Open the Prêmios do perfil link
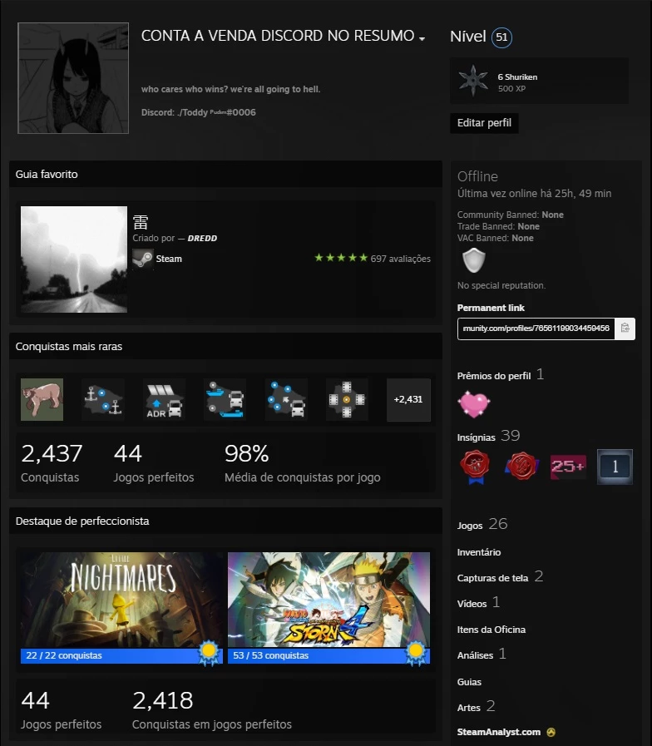 point(493,376)
